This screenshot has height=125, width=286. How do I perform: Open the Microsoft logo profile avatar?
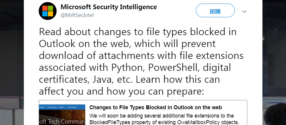48,11
